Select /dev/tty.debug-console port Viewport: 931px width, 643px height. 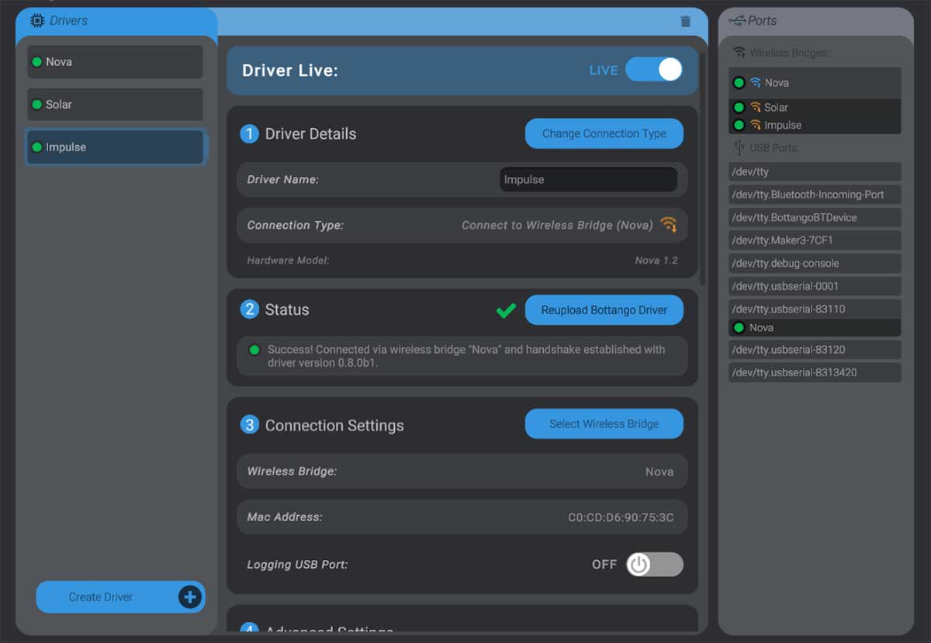coord(815,264)
